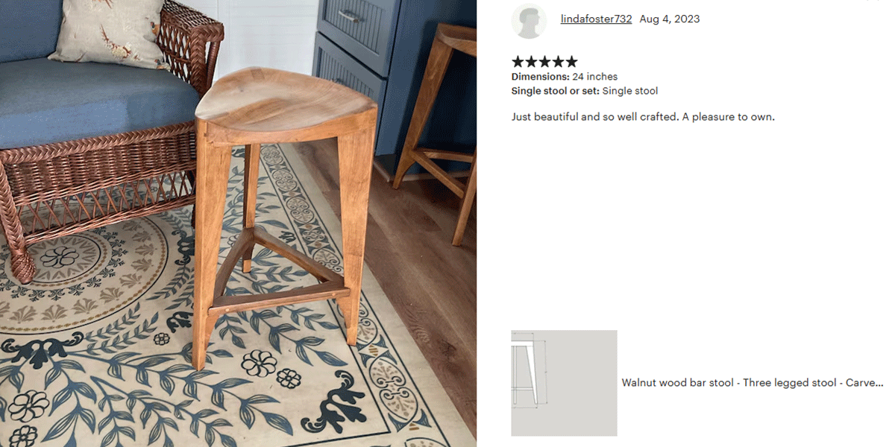This screenshot has height=447, width=895.
Task: Open the reviewer's gray profile avatar
Action: tap(529, 21)
